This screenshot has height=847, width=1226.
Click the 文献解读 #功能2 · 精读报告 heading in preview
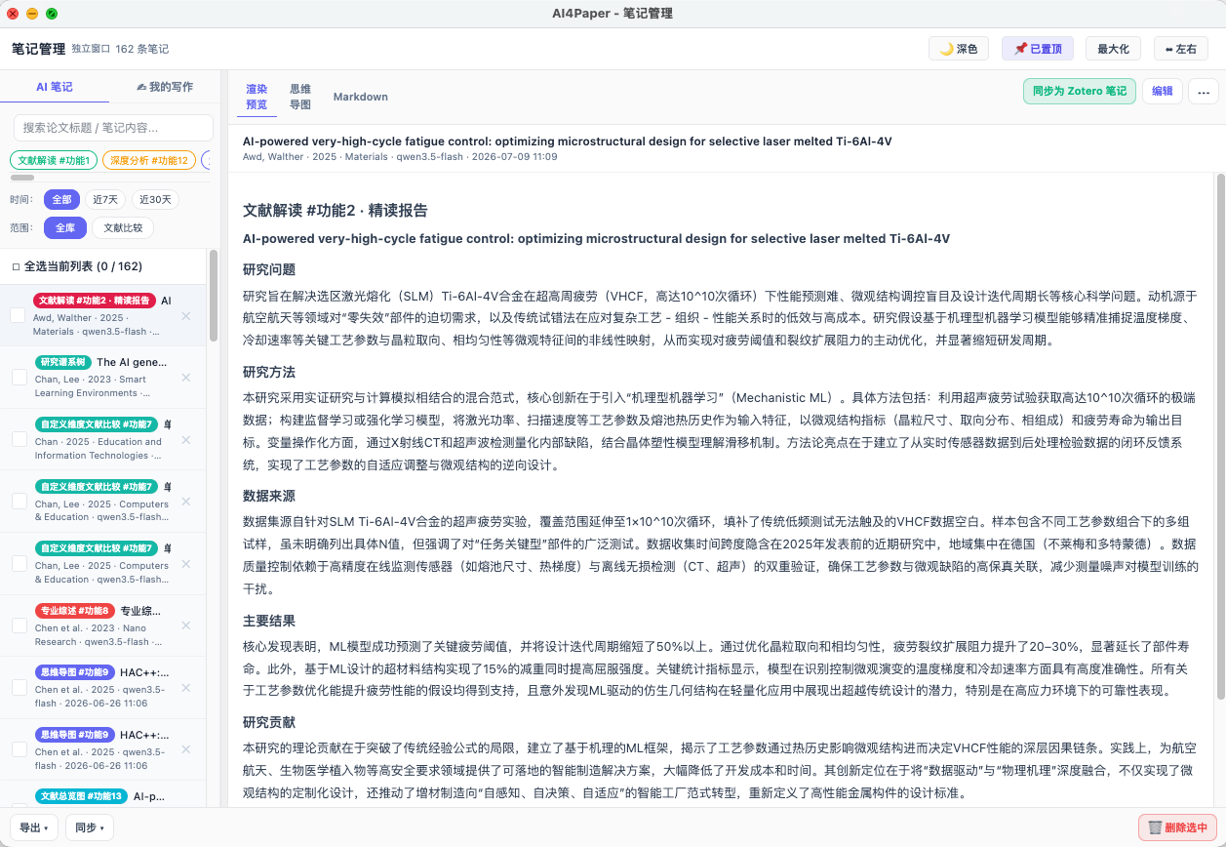coord(336,211)
